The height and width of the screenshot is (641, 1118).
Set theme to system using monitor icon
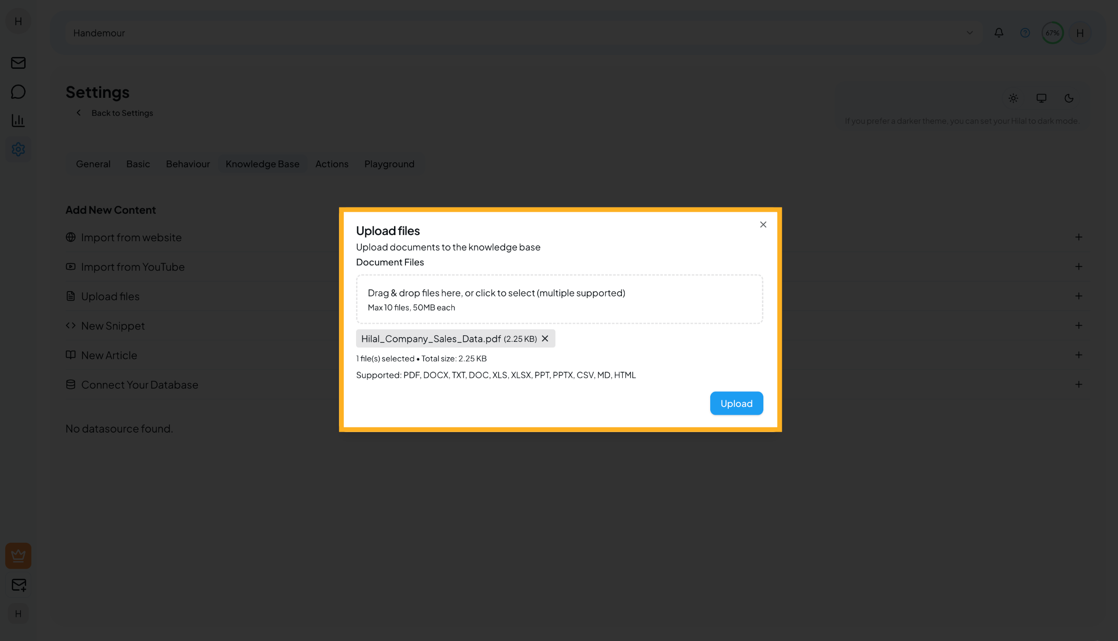coord(1041,98)
